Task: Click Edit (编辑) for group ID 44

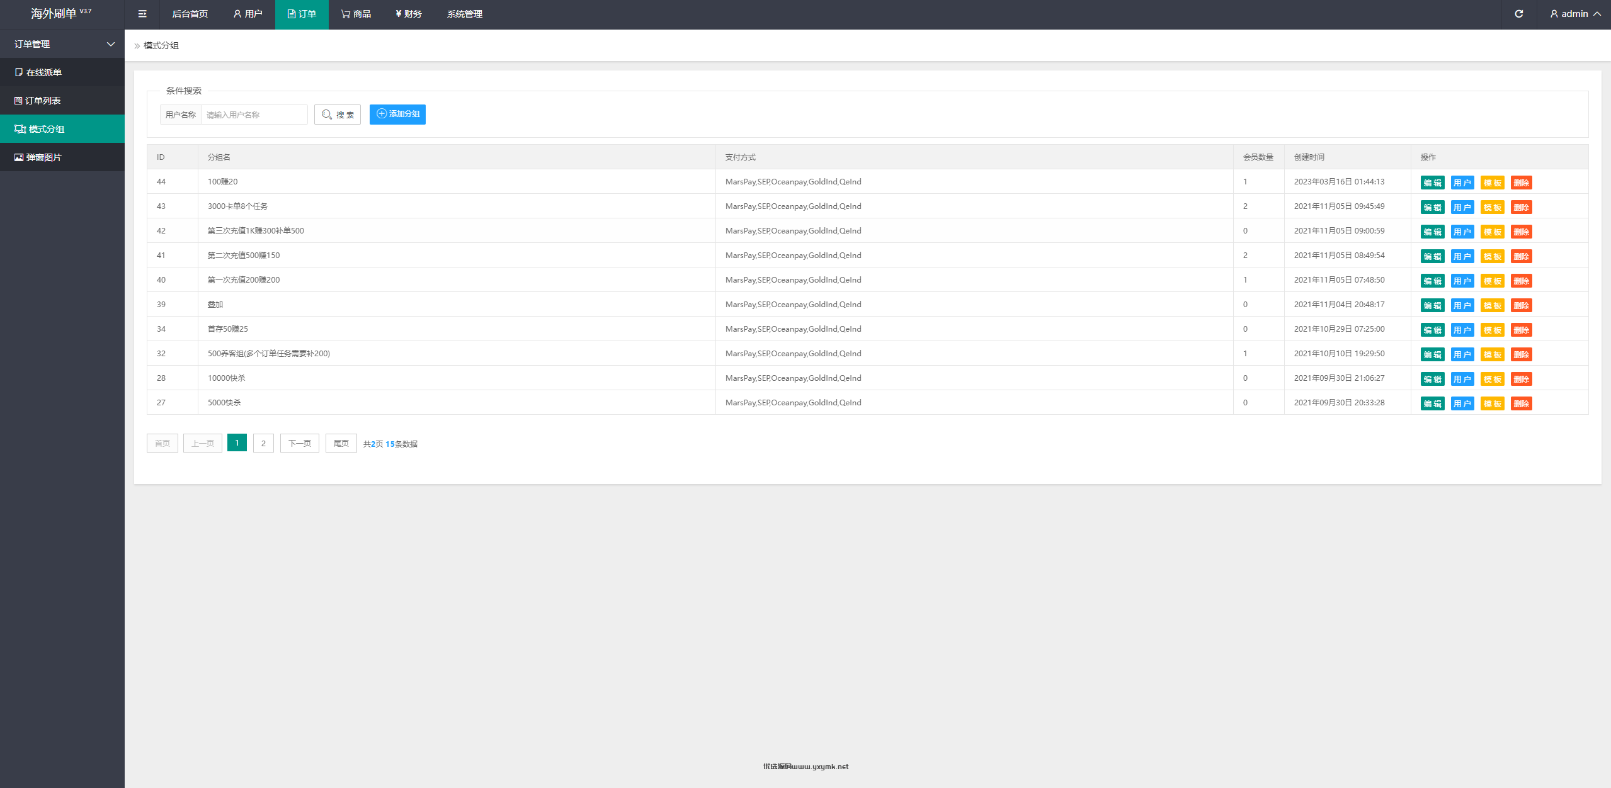Action: tap(1432, 183)
